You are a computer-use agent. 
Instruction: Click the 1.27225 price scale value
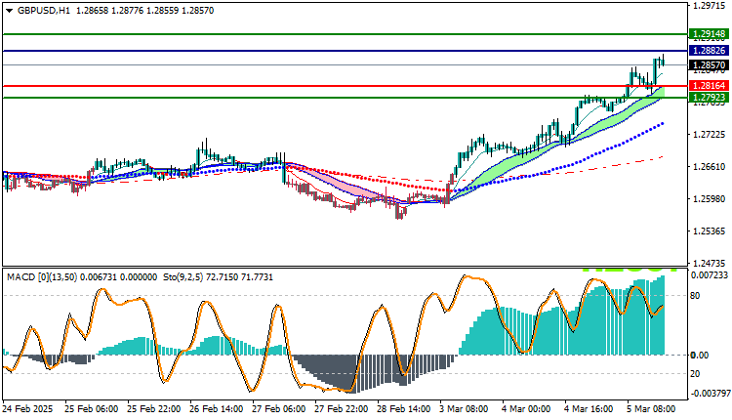coord(710,135)
